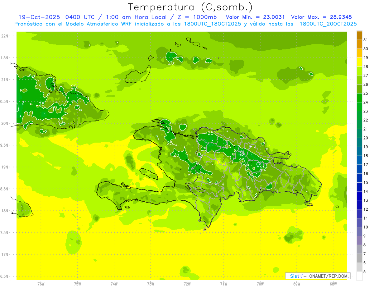Pick the gray color bar segment between 6 and 7
Screen dimensions: 374x288
[359, 258]
